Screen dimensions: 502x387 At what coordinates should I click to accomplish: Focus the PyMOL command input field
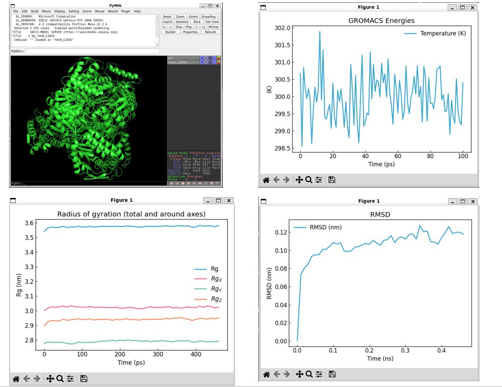tap(92, 51)
